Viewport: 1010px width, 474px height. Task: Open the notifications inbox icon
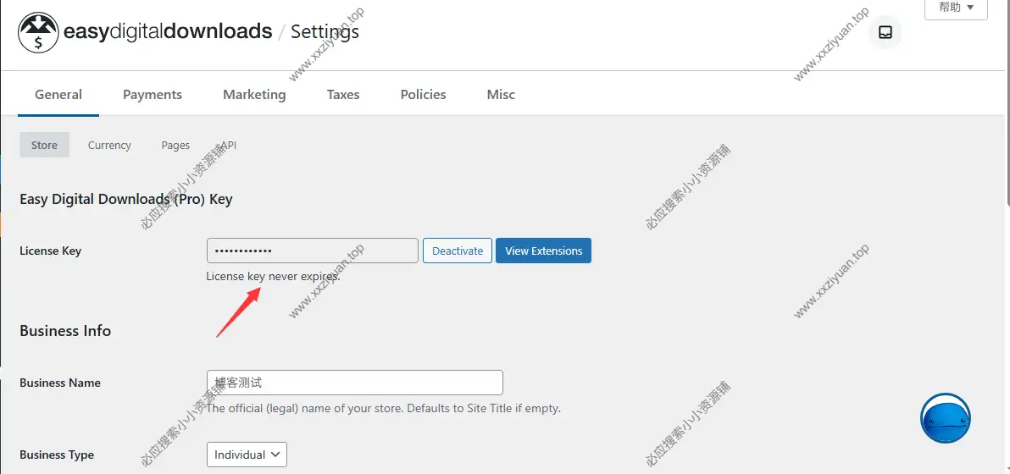885,33
